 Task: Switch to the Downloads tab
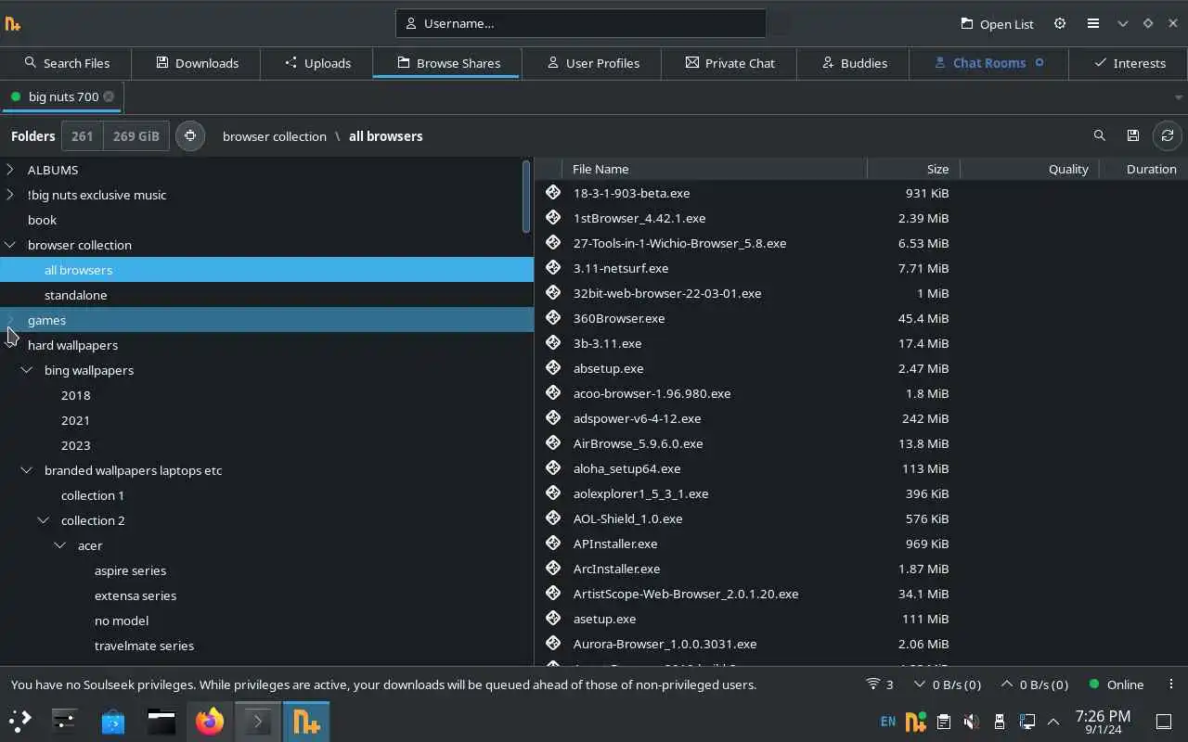(x=197, y=63)
